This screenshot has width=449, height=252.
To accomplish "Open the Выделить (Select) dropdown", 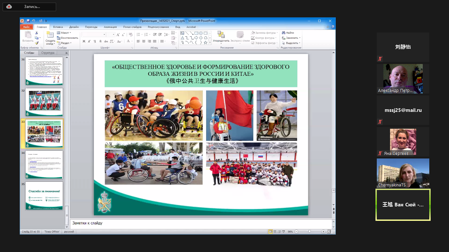I will point(291,43).
